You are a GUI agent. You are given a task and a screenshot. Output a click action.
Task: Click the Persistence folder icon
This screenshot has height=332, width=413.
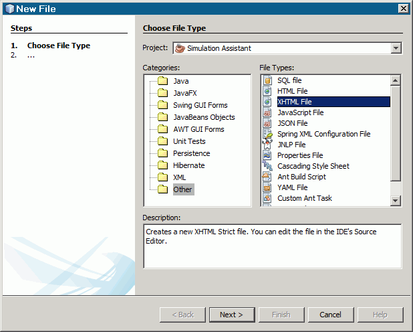(x=163, y=153)
